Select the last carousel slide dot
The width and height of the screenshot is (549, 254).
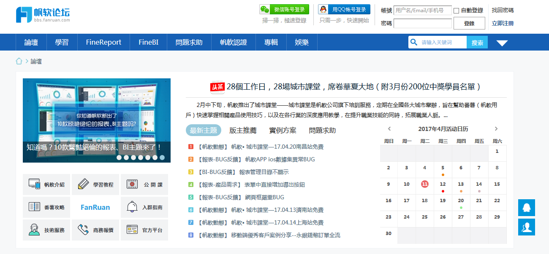pyautogui.click(x=162, y=158)
